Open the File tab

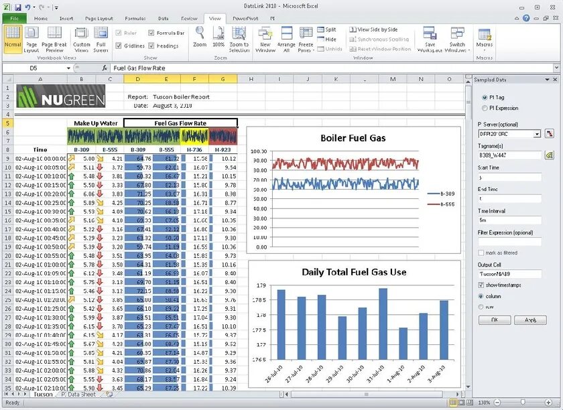point(14,18)
